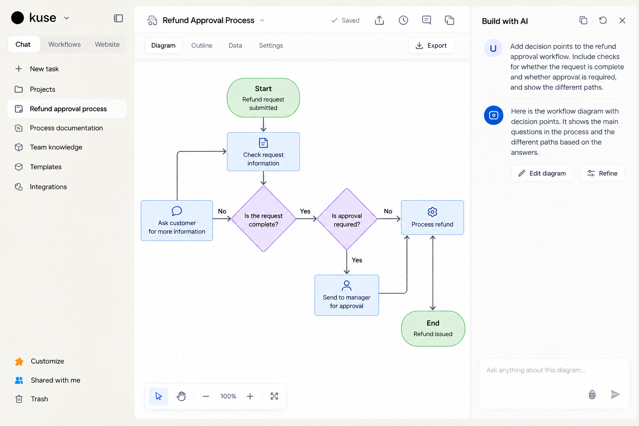Click the fit-to-screen icon
This screenshot has width=639, height=426.
(274, 396)
